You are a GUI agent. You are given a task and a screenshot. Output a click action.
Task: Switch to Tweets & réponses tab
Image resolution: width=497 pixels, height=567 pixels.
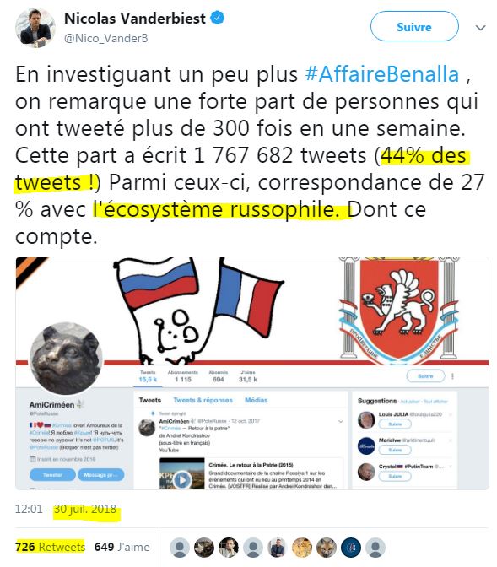(203, 400)
